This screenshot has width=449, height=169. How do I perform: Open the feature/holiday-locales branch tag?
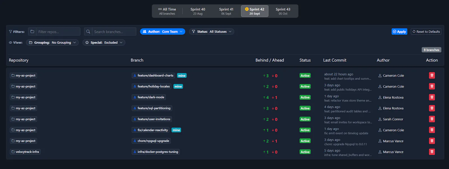(152, 86)
